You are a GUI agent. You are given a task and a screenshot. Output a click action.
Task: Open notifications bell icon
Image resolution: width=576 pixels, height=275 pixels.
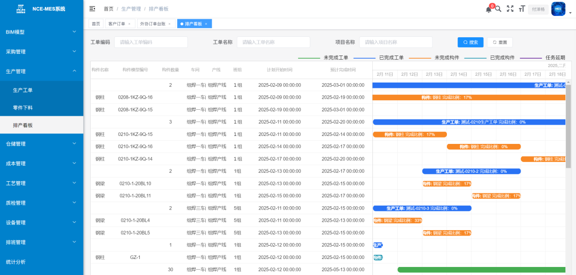click(489, 10)
